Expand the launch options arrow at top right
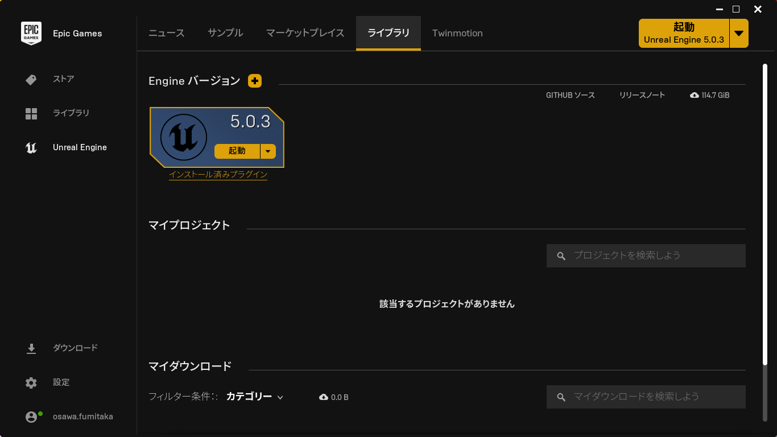Screen dimensions: 777x437 739,33
